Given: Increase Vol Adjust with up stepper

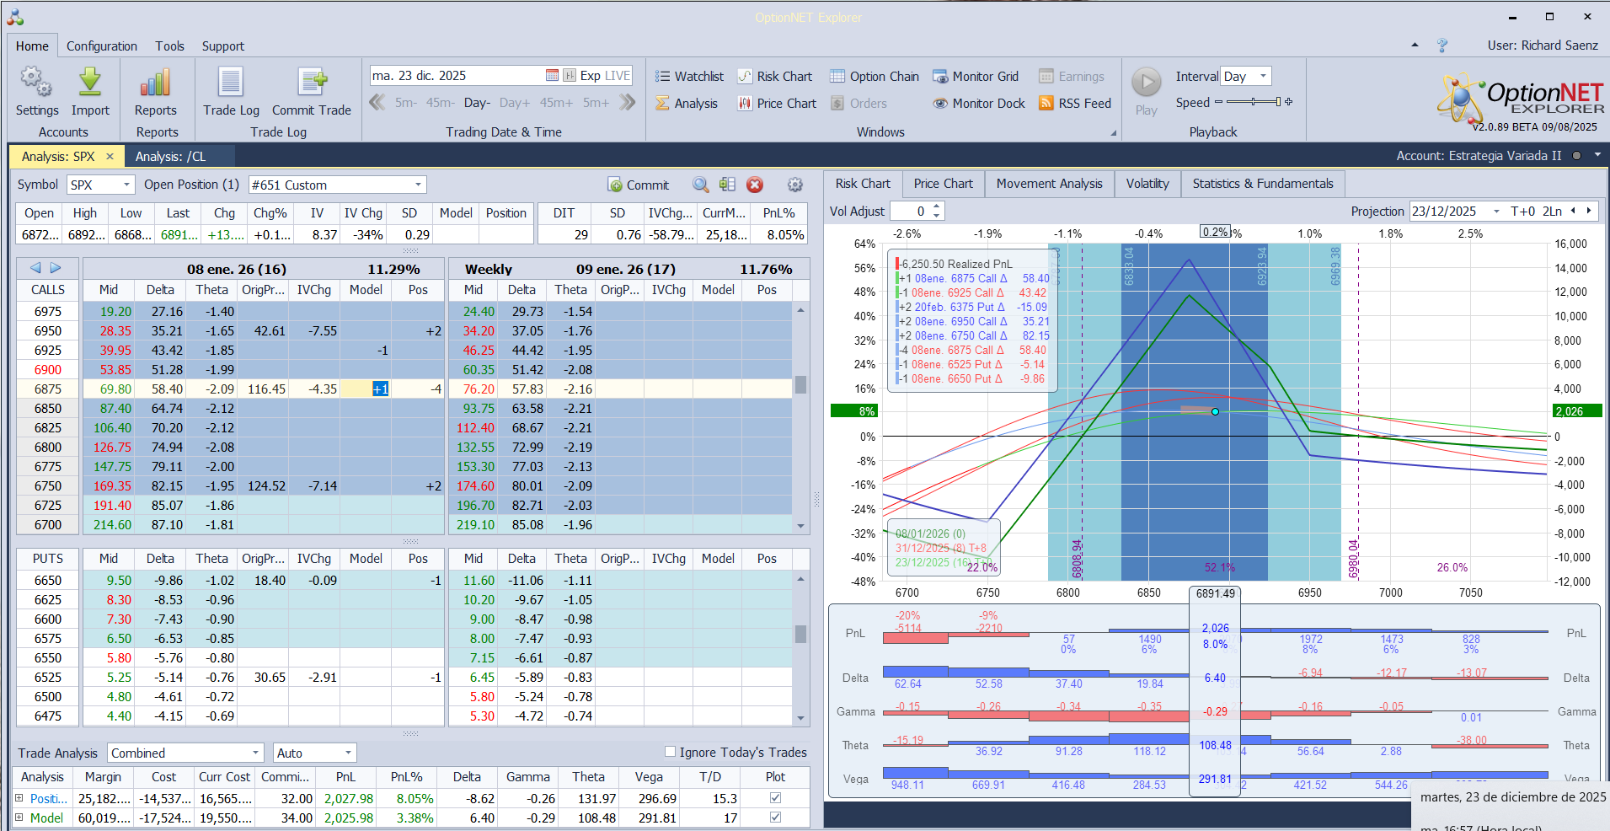Looking at the screenshot, I should [x=937, y=207].
